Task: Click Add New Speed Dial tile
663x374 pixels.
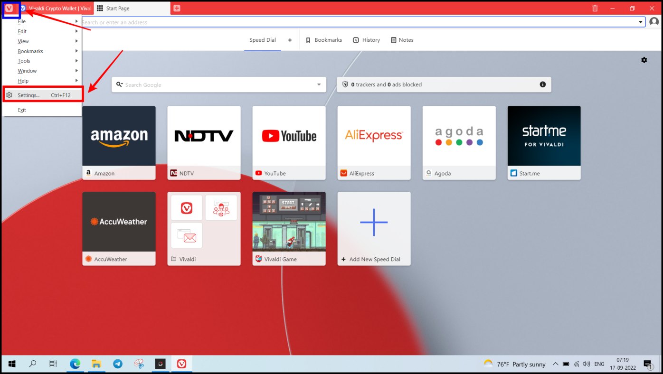Action: click(x=374, y=228)
